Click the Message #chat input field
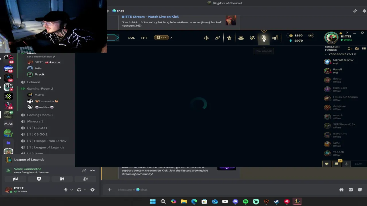 point(224,190)
